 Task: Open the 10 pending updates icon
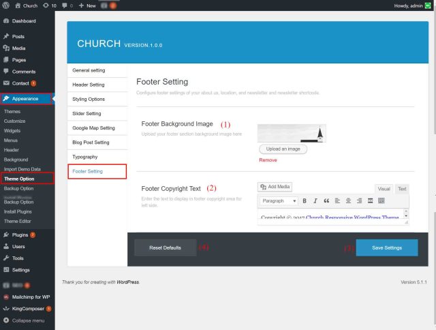click(x=50, y=5)
